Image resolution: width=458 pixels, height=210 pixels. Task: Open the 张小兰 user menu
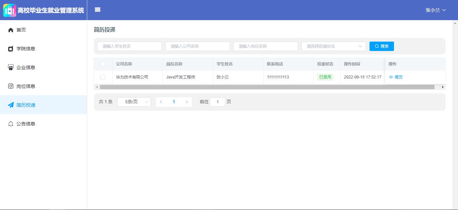pyautogui.click(x=435, y=10)
